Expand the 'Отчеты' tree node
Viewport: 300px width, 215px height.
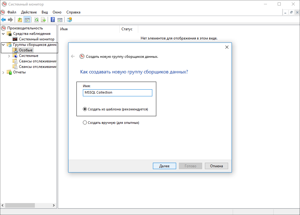pos(3,72)
